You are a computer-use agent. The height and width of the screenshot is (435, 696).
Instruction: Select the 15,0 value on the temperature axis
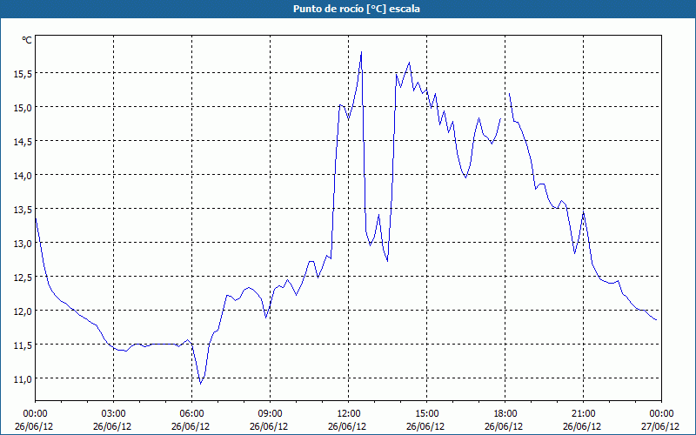[23, 108]
